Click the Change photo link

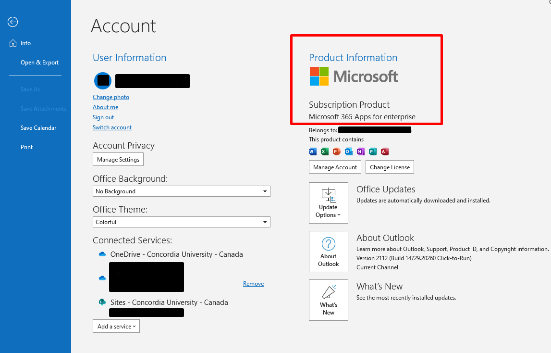click(111, 97)
